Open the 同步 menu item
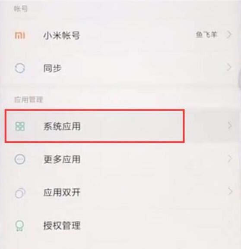The height and width of the screenshot is (249, 241). pos(120,68)
